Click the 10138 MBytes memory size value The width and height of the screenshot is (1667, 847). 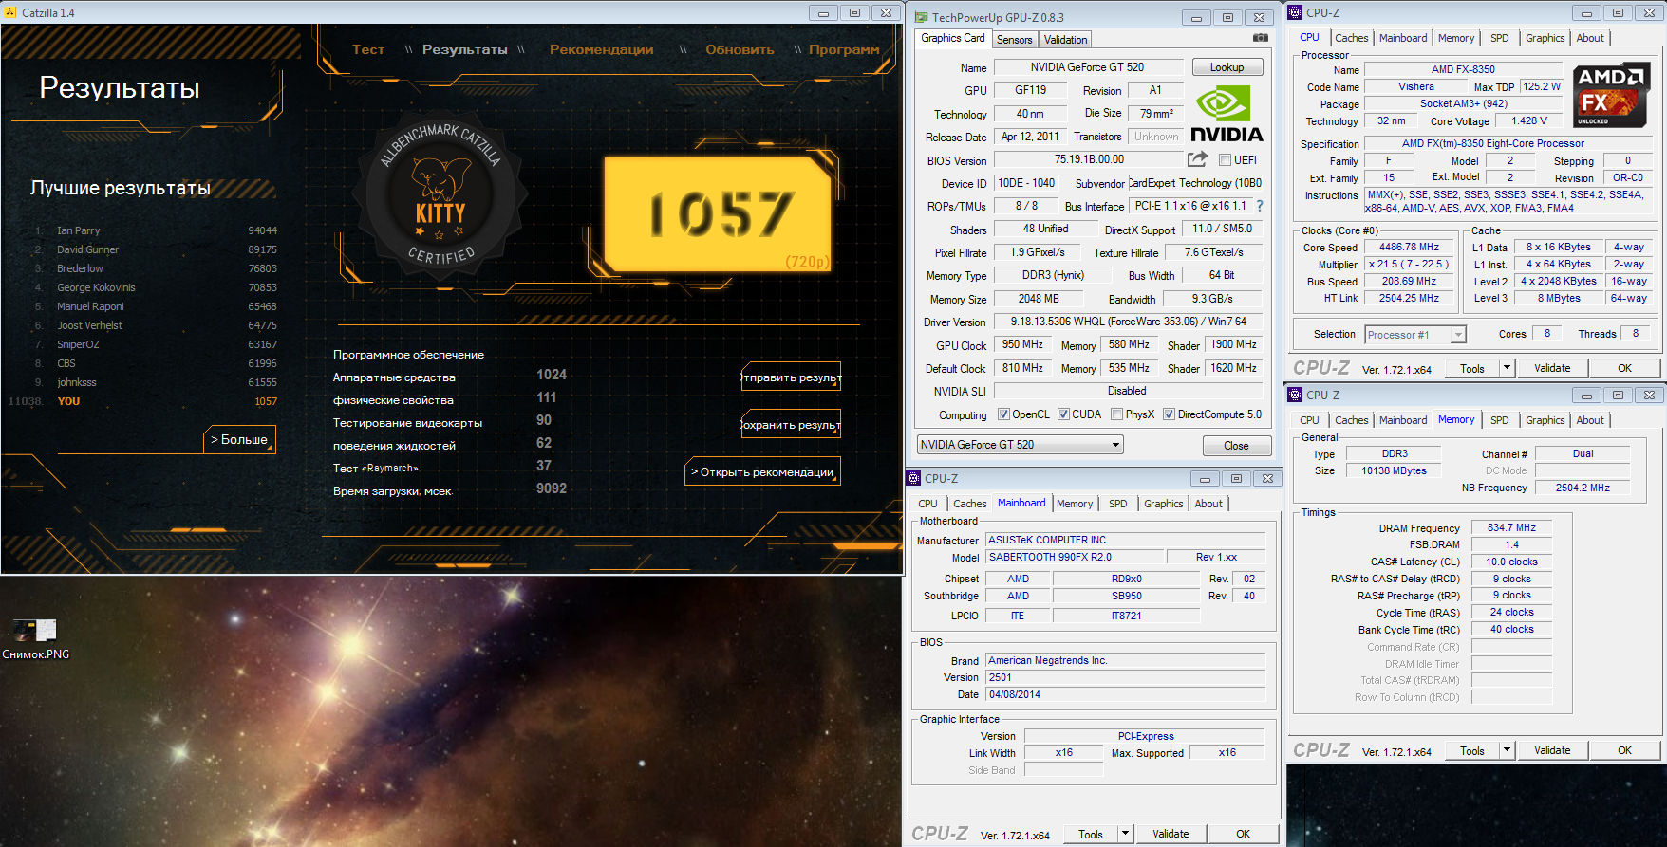[x=1394, y=470]
